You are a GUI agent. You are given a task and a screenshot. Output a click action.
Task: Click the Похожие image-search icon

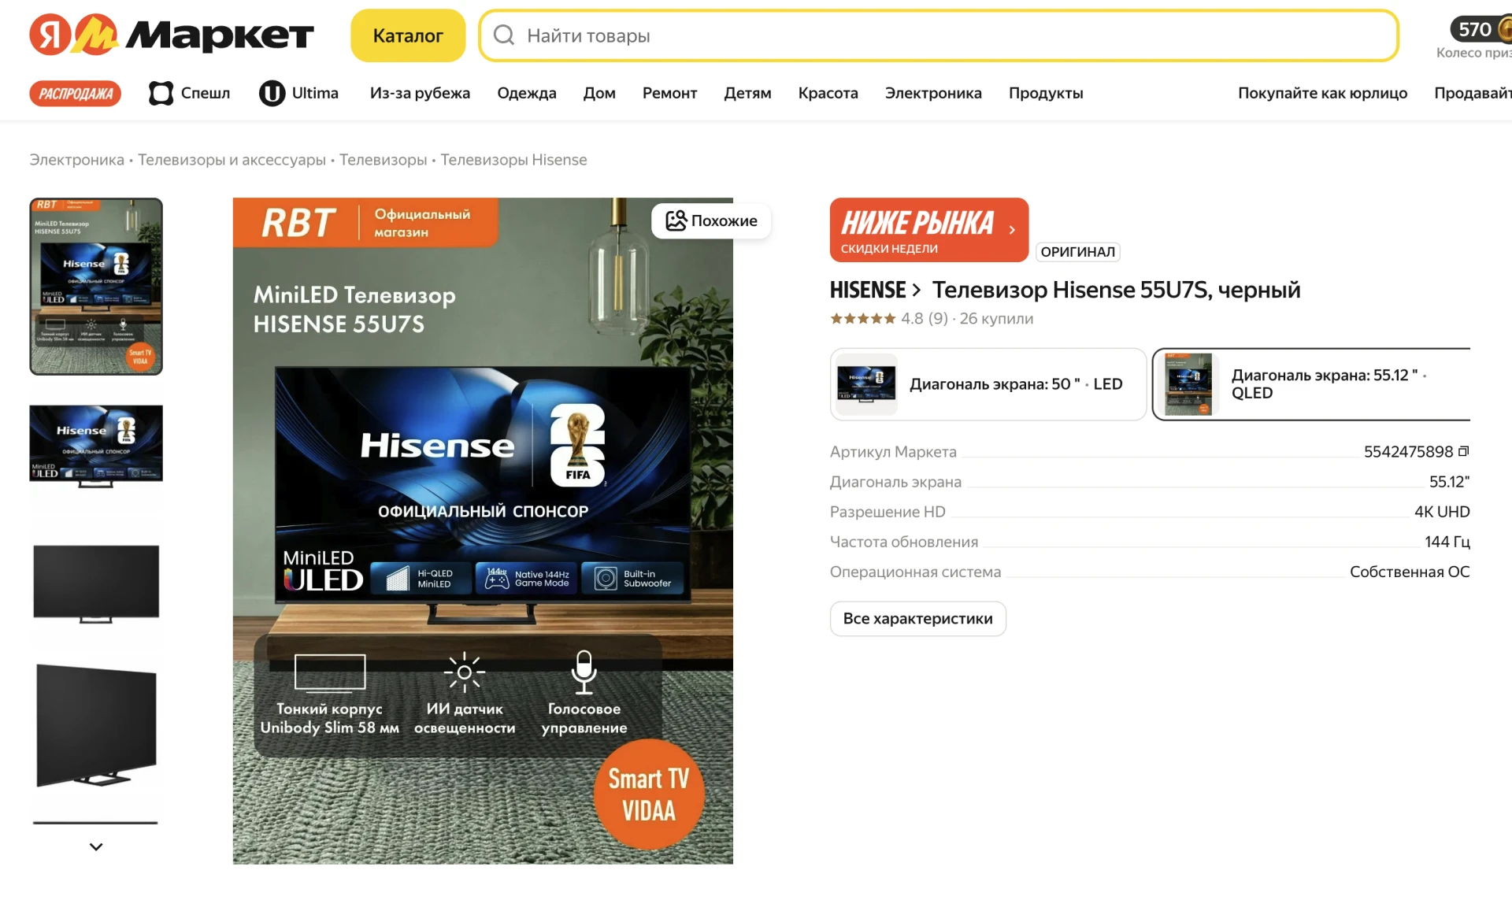tap(676, 220)
